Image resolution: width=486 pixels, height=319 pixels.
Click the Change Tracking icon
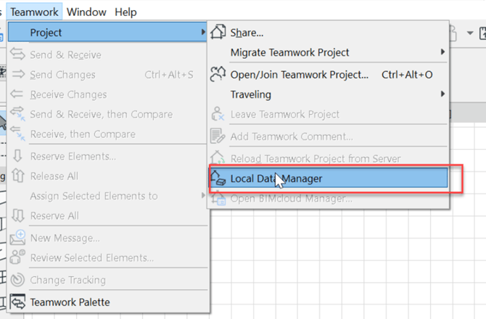18,280
